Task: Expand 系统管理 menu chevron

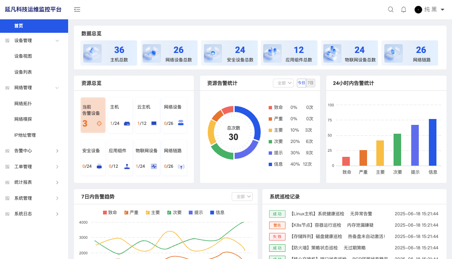Action: pos(57,198)
